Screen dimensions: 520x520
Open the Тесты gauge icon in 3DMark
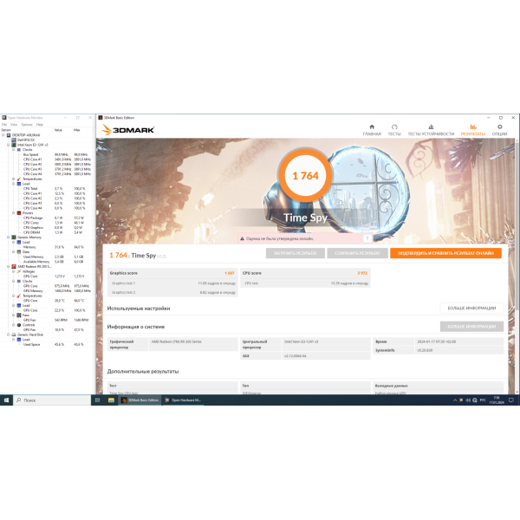click(x=394, y=127)
